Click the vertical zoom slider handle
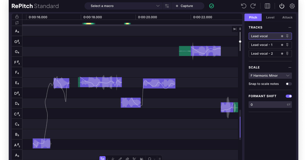Screen dimensions: 307x160 [x=240, y=42]
